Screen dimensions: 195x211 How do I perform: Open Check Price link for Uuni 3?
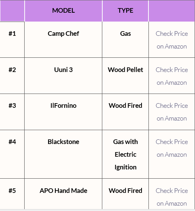[172, 76]
